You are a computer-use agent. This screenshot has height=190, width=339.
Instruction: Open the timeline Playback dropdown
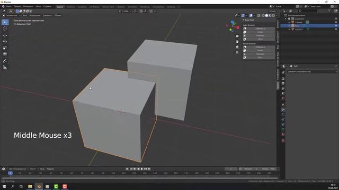18,169
